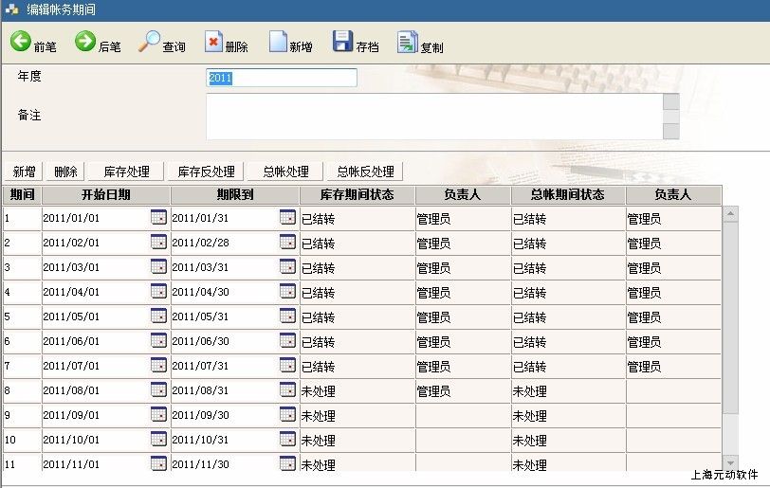Click the 前笔 (previous record) green arrow icon
Screen dimensions: 770x488
tap(21, 43)
